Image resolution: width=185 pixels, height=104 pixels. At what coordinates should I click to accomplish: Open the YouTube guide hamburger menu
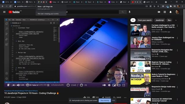point(4,12)
